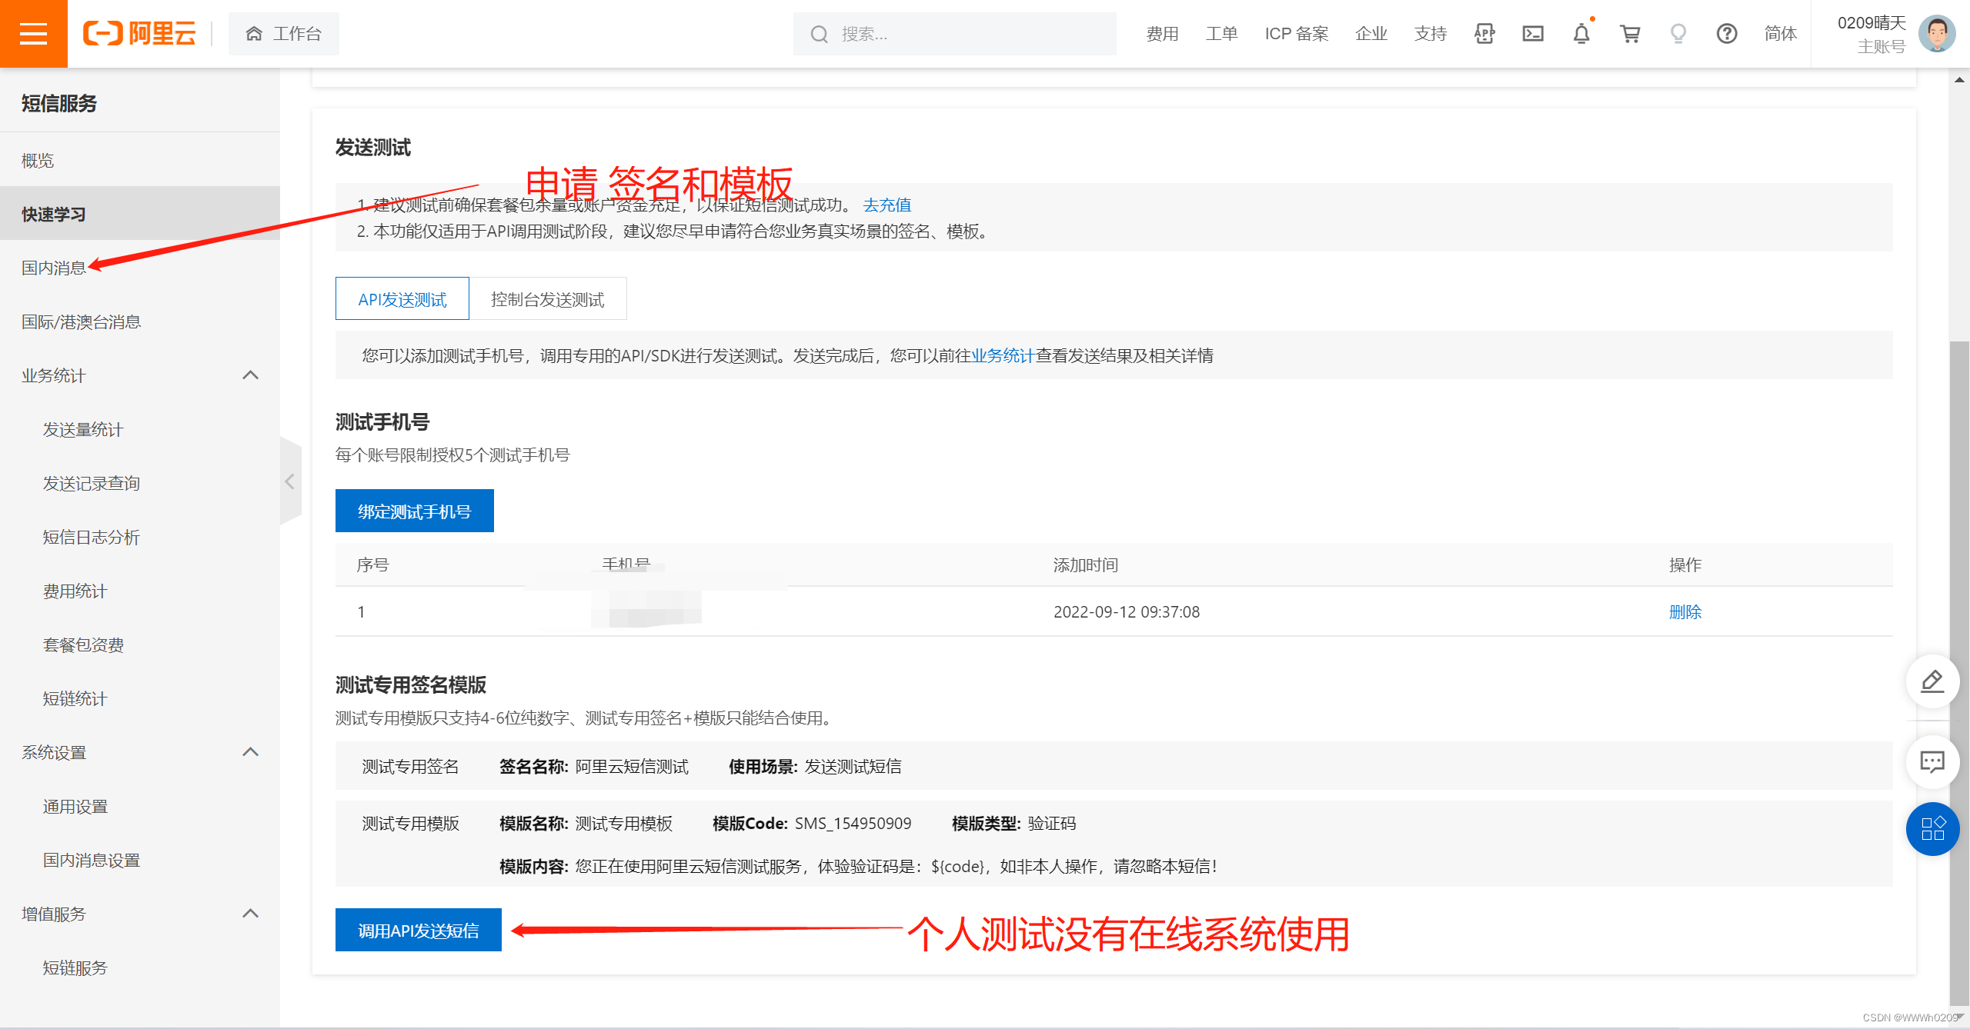The height and width of the screenshot is (1029, 1970).
Task: Collapse the 系统设置 section chevron
Action: pos(250,752)
